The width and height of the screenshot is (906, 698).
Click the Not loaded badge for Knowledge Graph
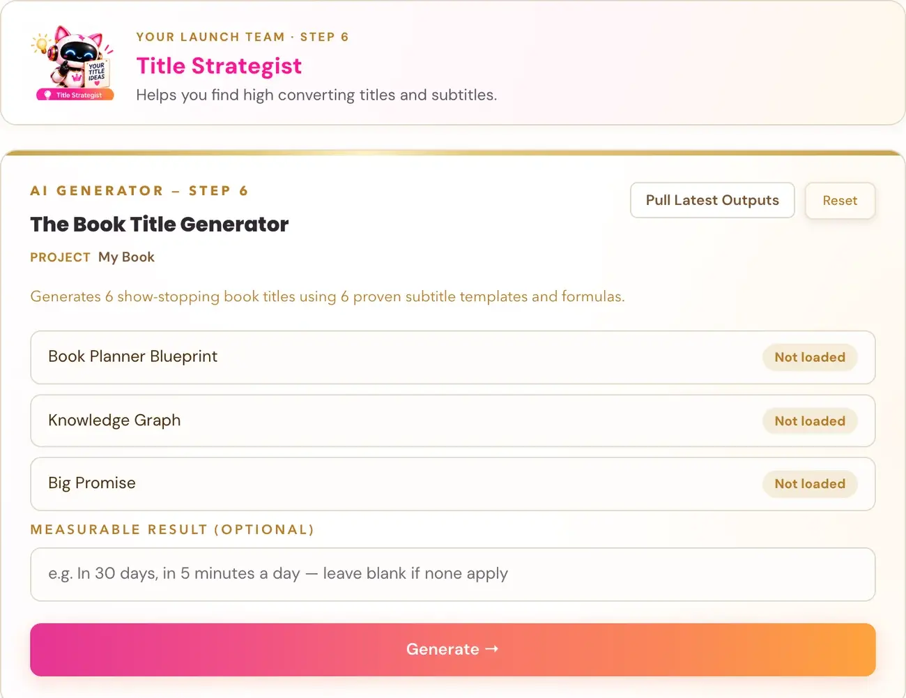(x=810, y=421)
